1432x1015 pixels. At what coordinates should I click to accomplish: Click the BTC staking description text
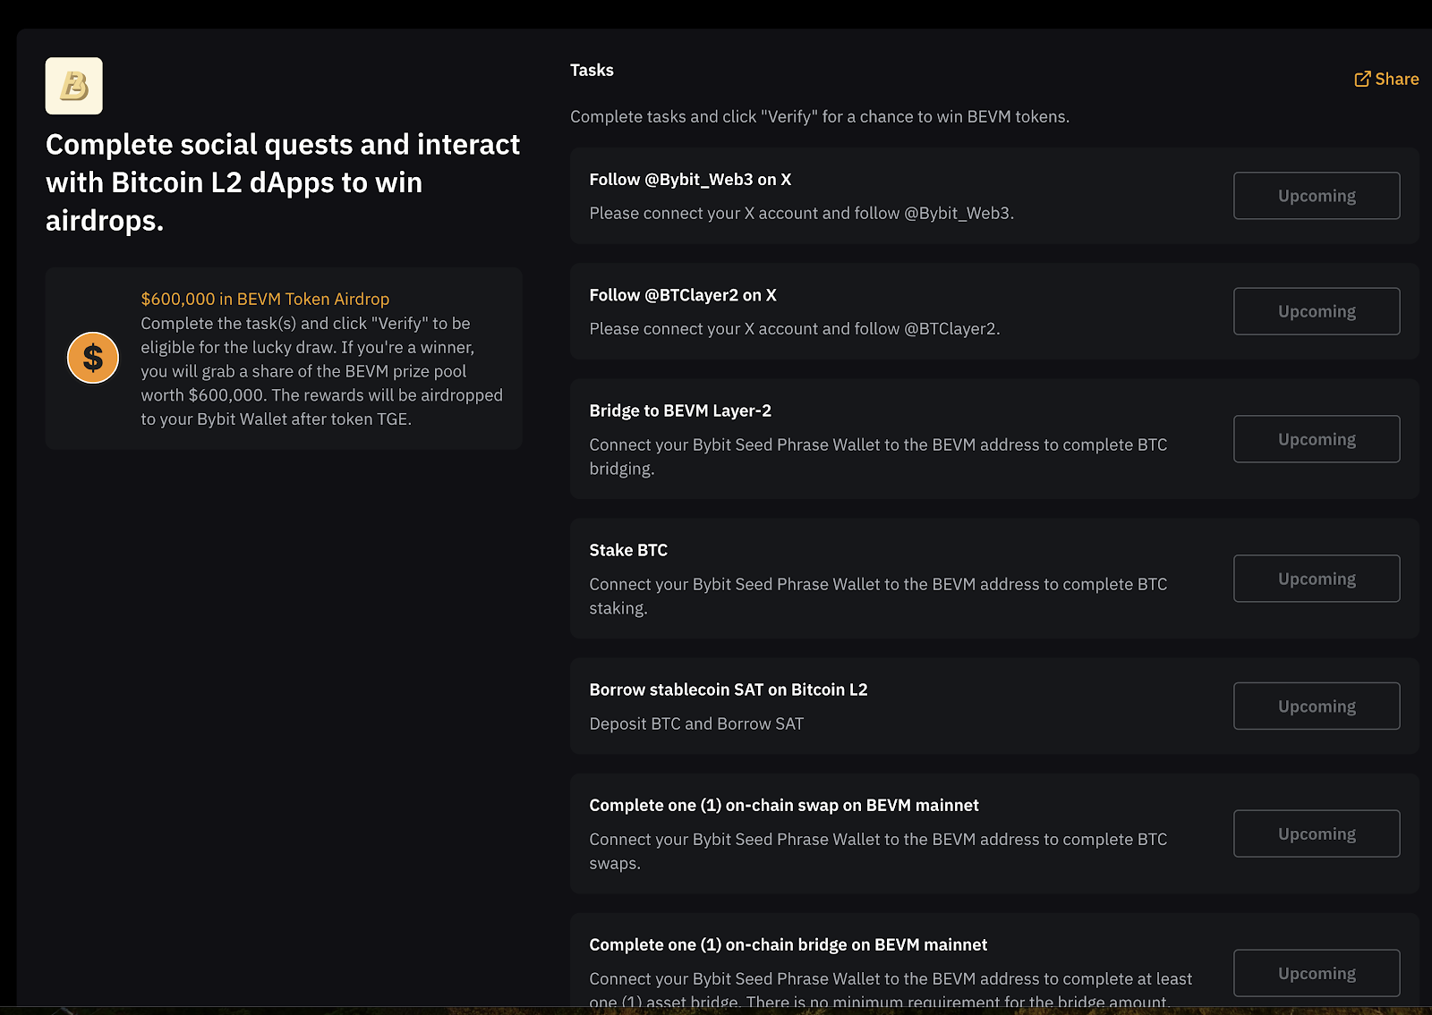(878, 596)
